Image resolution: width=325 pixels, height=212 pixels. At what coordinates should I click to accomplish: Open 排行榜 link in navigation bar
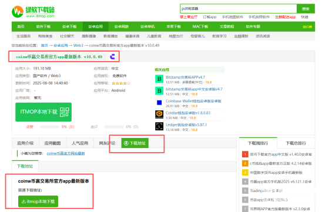point(307,27)
